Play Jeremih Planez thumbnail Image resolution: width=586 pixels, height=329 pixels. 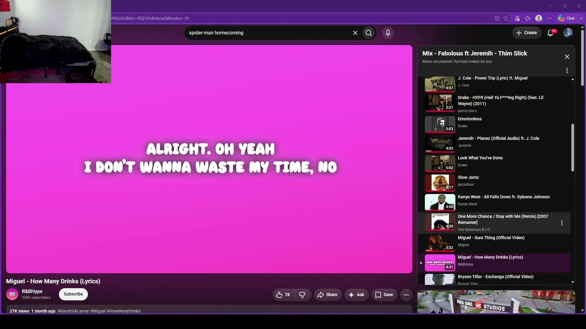pos(440,143)
